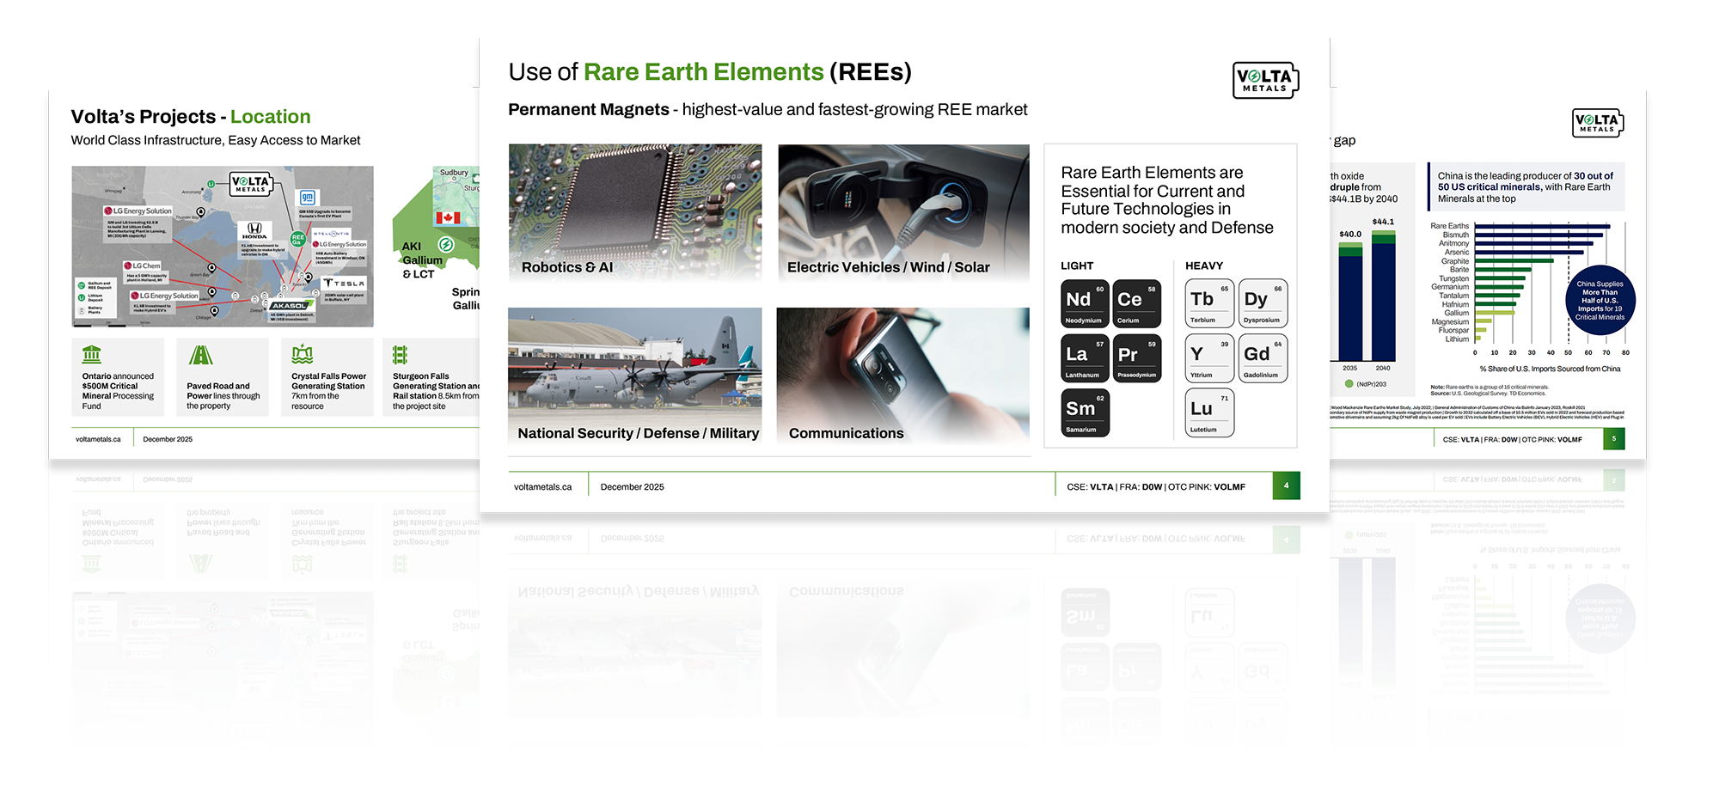
Task: Click the Lithium label in the bar chart
Action: tap(1457, 339)
